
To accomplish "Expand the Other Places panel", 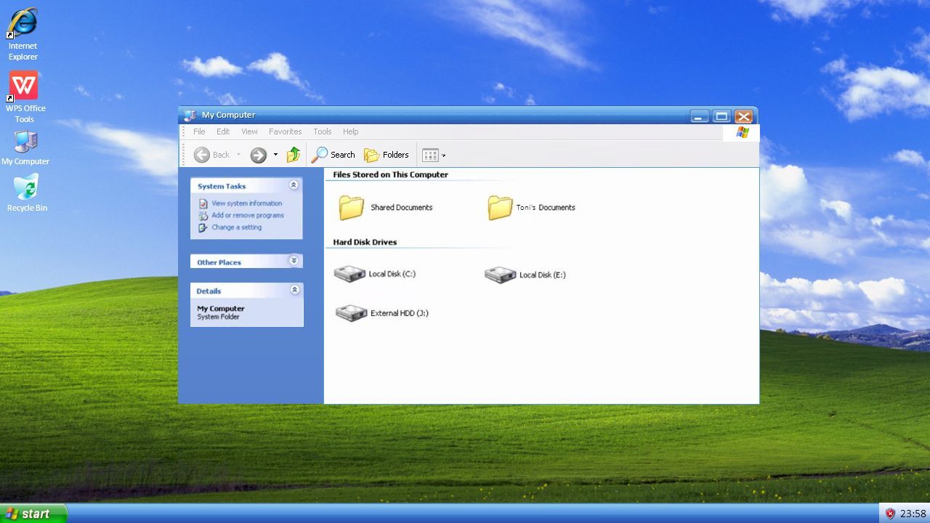I will 294,260.
